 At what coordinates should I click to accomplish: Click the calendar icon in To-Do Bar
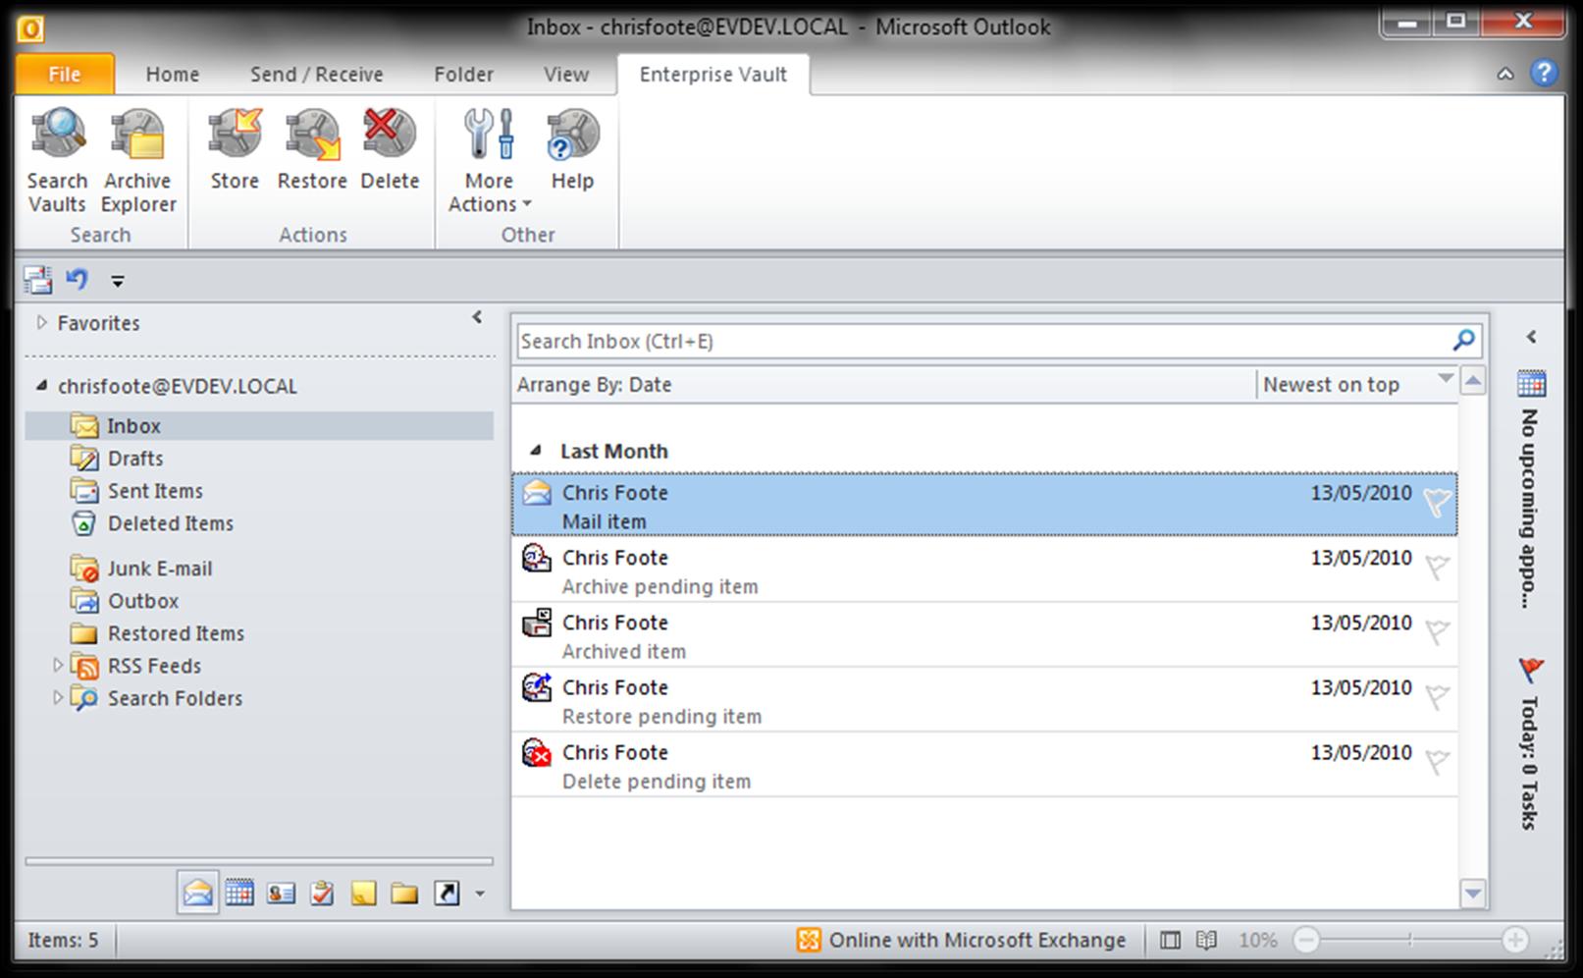(1531, 384)
